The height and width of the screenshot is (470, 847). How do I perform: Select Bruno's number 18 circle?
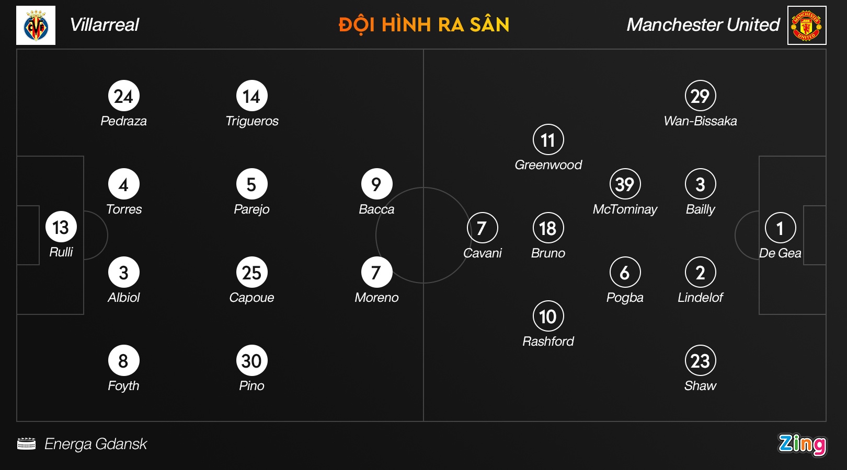pos(548,228)
